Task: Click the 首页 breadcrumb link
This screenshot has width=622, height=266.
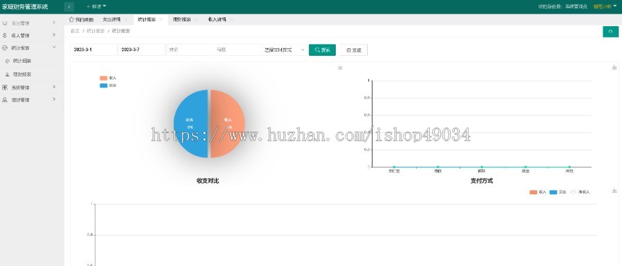Action: (75, 31)
